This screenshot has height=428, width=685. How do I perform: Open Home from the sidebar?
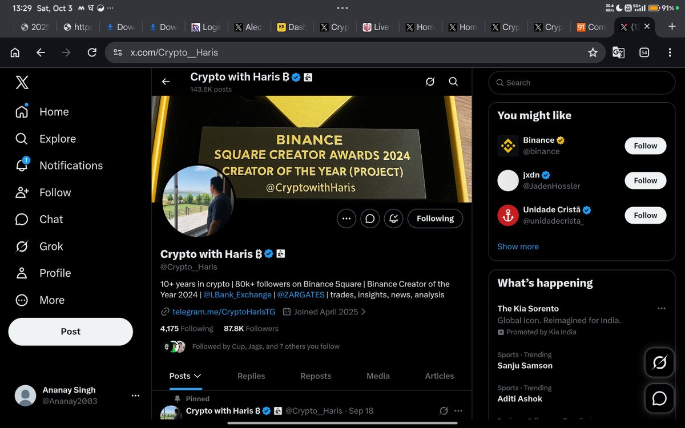tap(43, 112)
